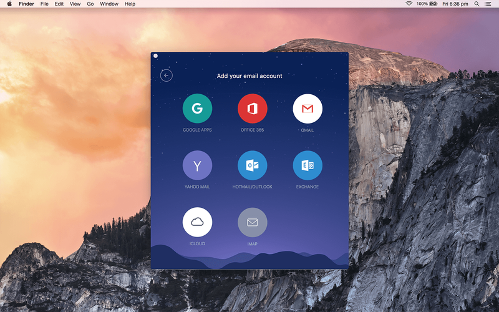Choose the Hotmail/Outlook icon
499x312 pixels.
(253, 165)
